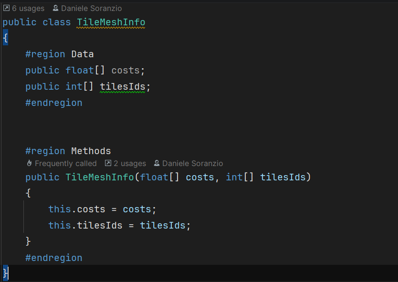The image size is (398, 282).
Task: Click the flame icon beside Frequently called
Action: coord(29,164)
